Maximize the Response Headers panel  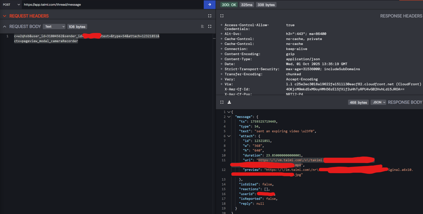tap(222, 16)
